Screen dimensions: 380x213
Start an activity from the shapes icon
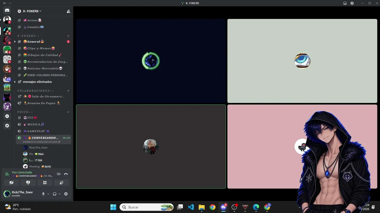(x=45, y=183)
